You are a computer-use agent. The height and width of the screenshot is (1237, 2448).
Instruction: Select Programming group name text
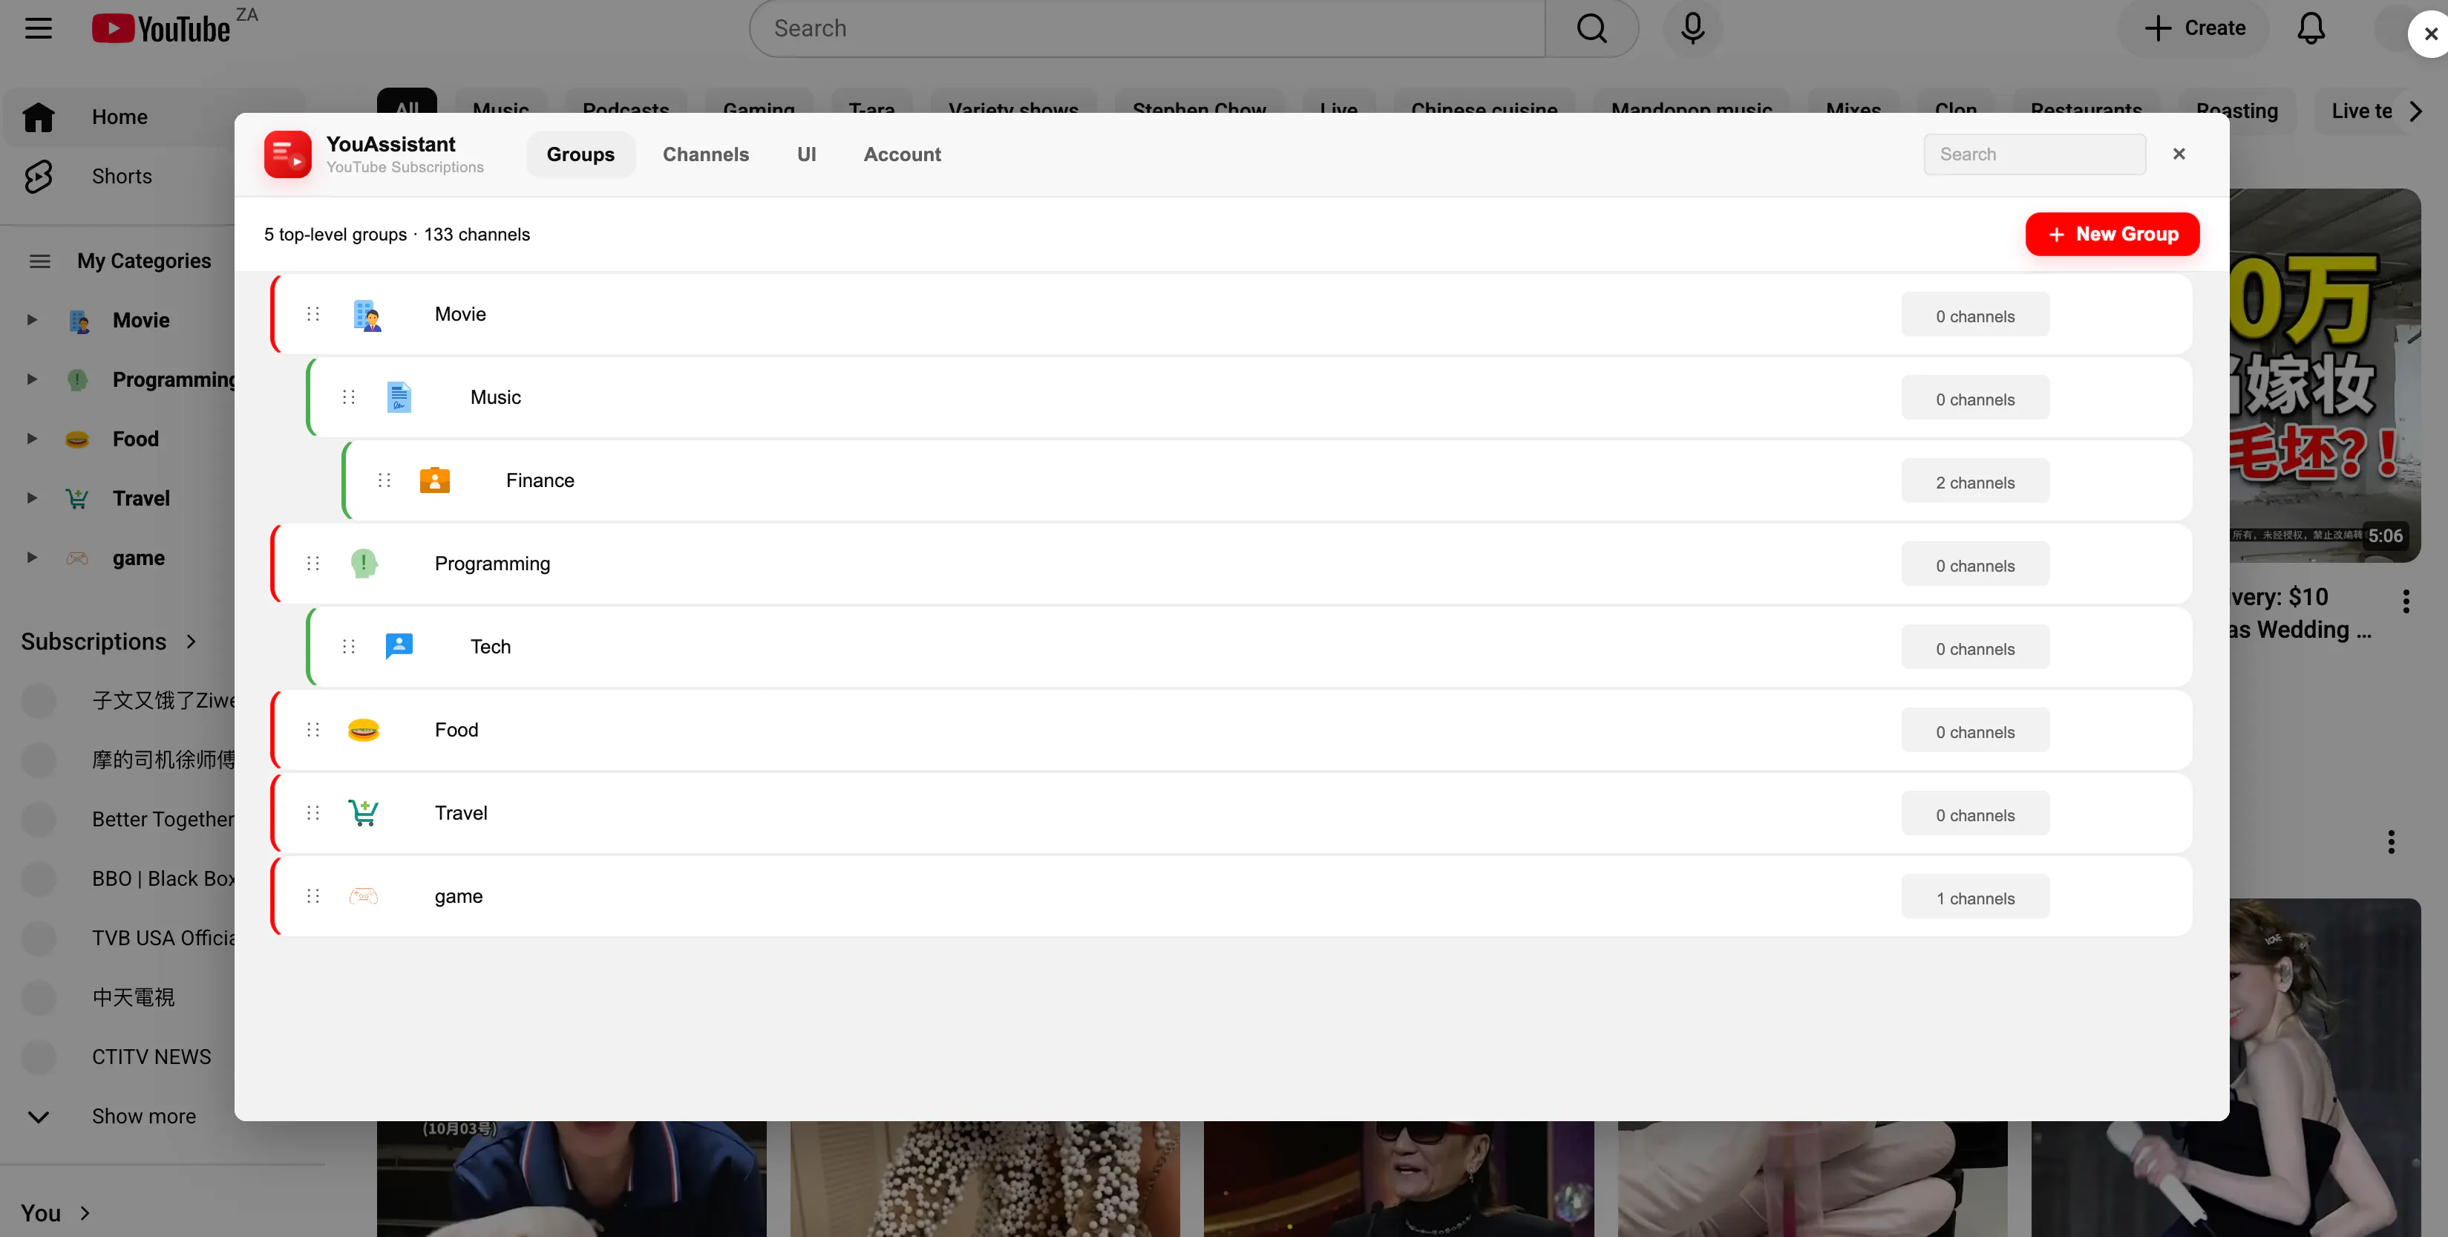click(492, 564)
